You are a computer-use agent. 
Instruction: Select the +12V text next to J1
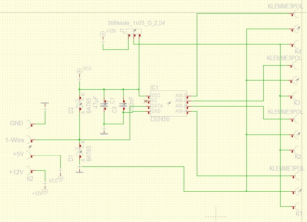(111, 31)
